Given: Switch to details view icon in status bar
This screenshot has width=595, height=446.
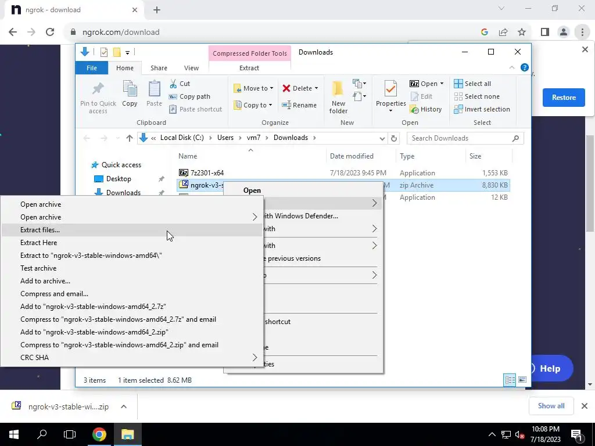Looking at the screenshot, I should point(510,380).
